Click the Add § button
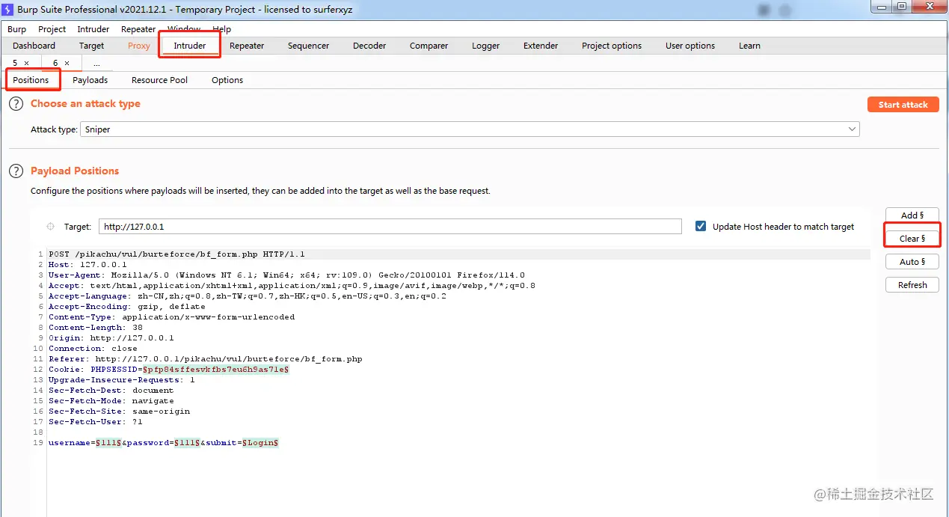The height and width of the screenshot is (517, 949). (912, 215)
